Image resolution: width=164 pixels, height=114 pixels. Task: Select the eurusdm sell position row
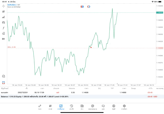click(77, 92)
